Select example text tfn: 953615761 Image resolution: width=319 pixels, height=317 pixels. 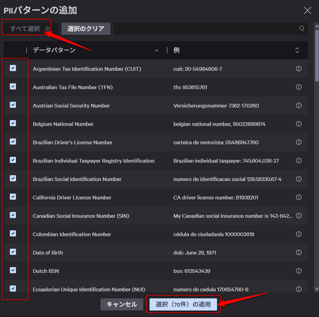(x=190, y=87)
